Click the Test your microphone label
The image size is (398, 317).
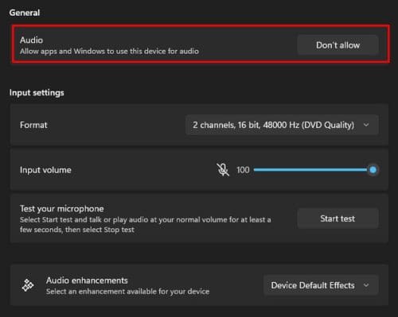(61, 209)
